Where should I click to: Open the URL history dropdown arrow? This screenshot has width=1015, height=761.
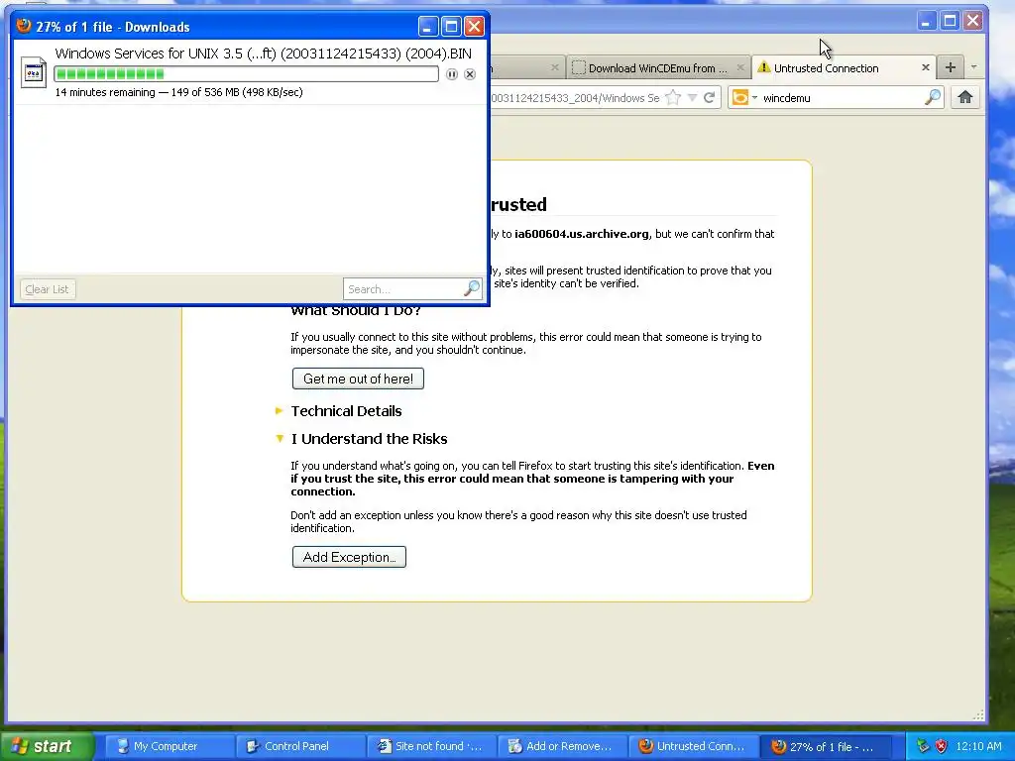692,98
